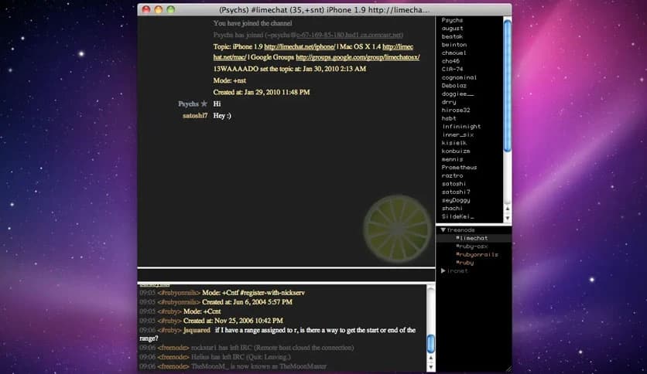Viewport: 647px width, 374px height.
Task: Click the LimeChat window title bar text
Action: (324, 9)
